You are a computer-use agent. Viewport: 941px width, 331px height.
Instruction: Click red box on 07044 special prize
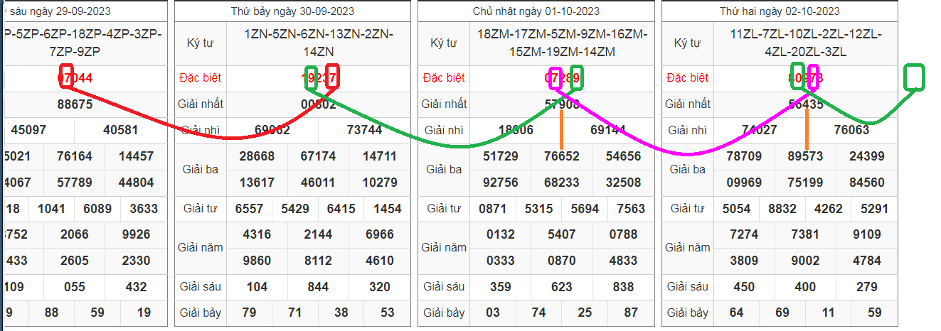pyautogui.click(x=68, y=77)
